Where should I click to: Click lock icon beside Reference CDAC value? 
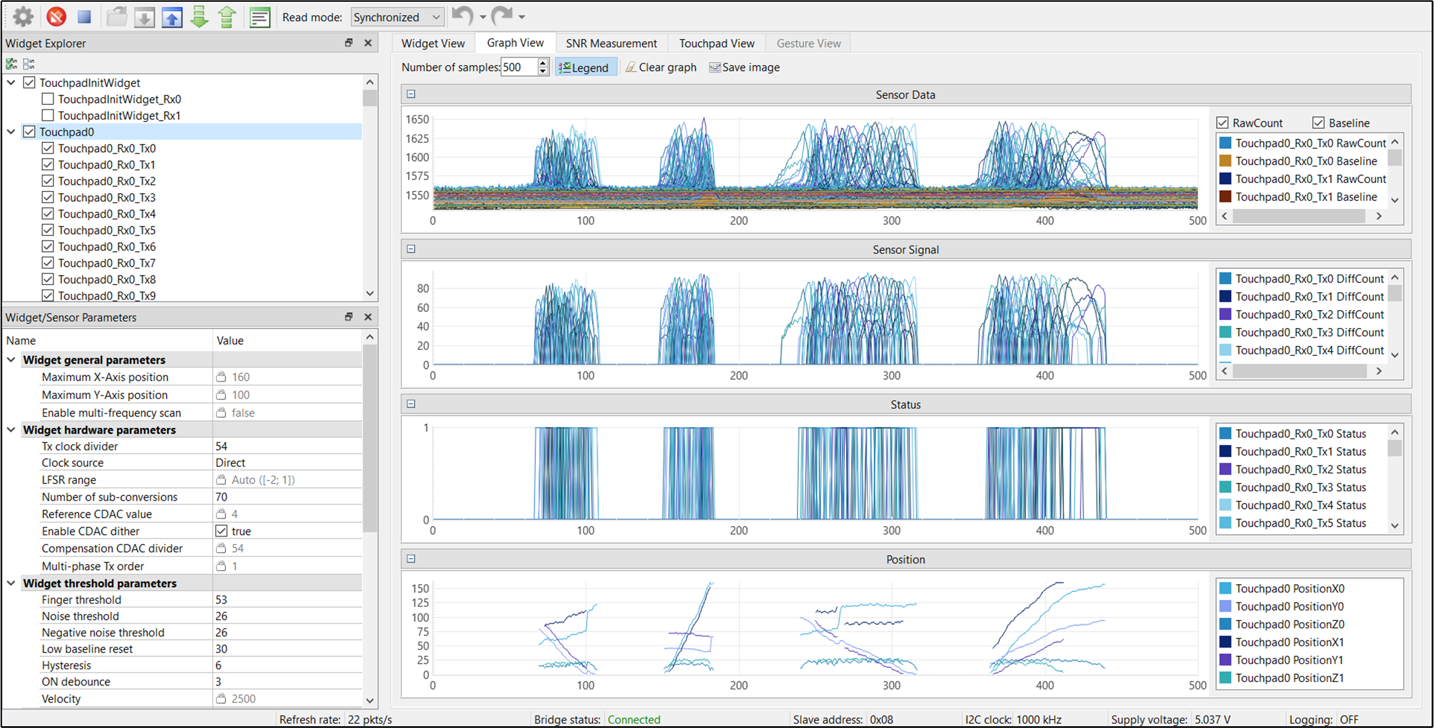point(221,513)
